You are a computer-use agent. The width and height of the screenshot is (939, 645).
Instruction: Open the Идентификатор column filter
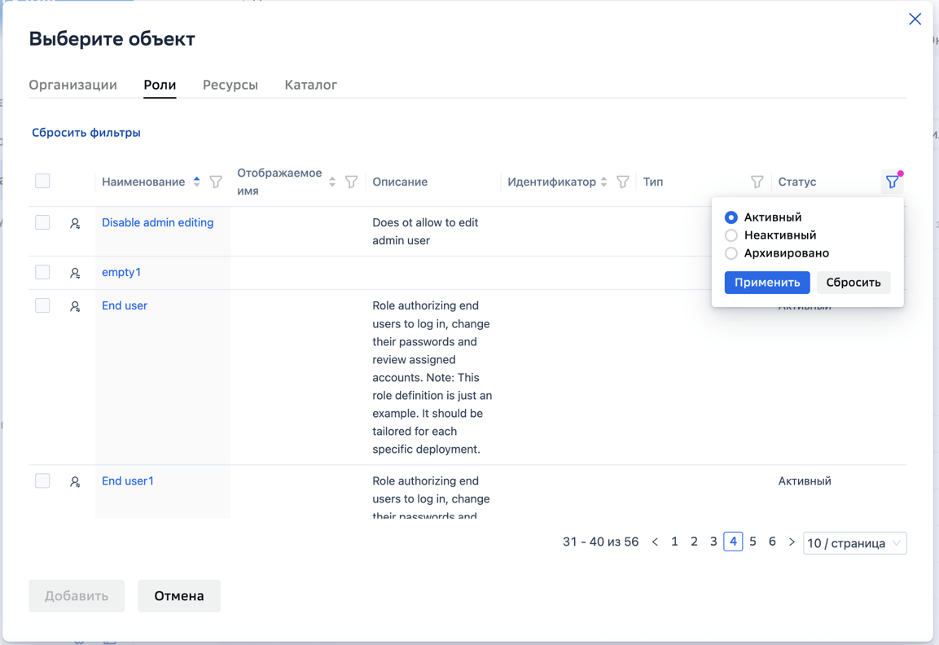click(623, 182)
